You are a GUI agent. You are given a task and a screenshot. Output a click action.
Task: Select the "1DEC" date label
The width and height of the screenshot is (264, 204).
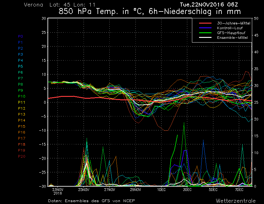[x=162, y=190]
